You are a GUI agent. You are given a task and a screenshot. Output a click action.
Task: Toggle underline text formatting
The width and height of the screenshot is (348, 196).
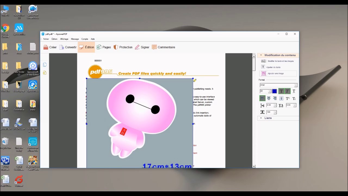(x=294, y=91)
